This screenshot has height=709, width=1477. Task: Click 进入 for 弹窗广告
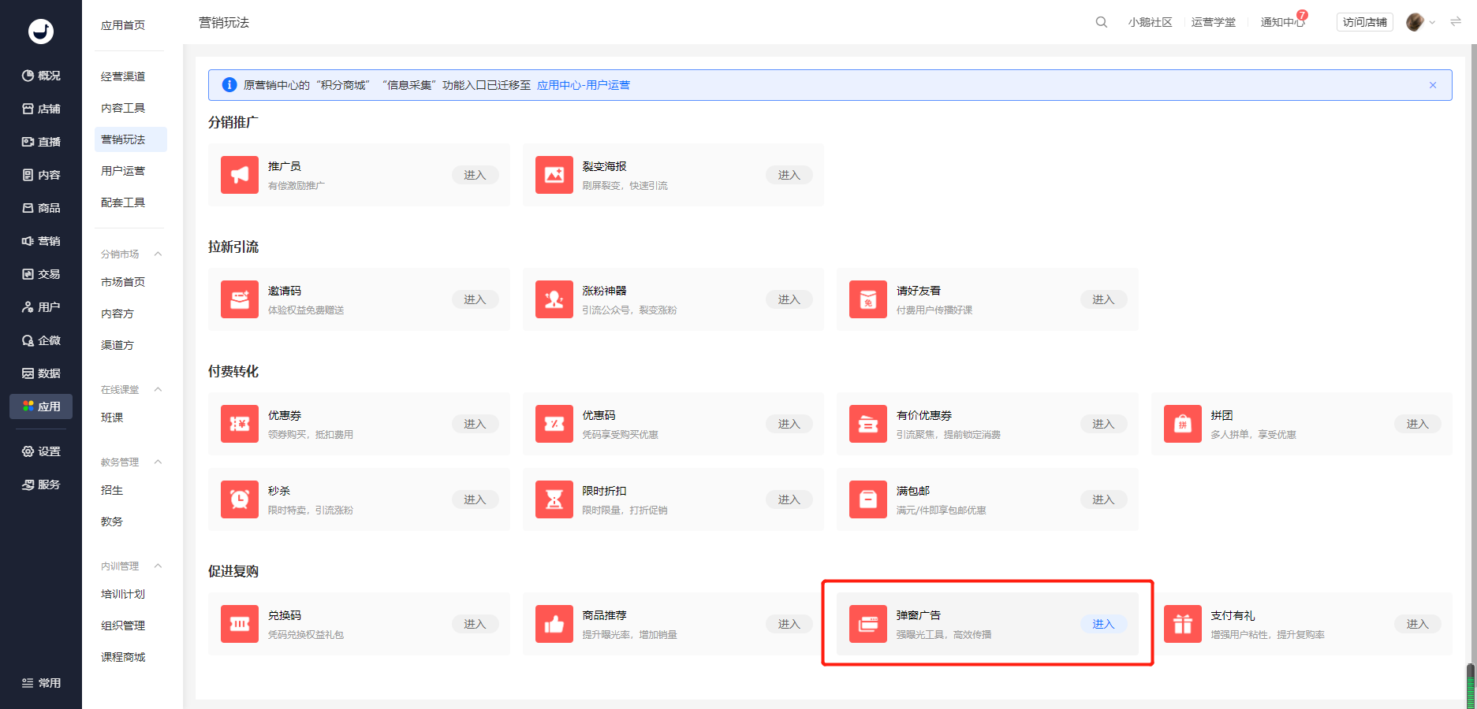click(x=1103, y=624)
